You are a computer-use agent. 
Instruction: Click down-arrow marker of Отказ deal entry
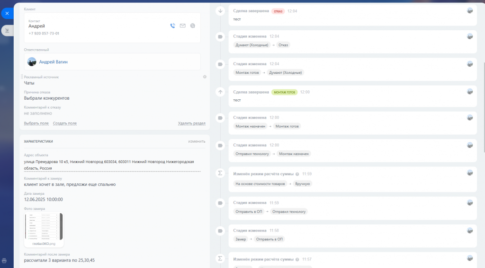pyautogui.click(x=220, y=11)
